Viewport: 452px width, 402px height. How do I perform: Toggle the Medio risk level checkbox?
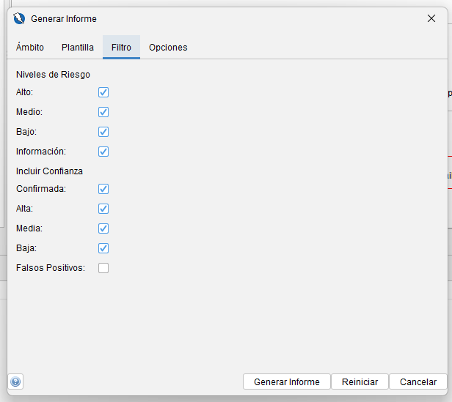click(x=103, y=112)
